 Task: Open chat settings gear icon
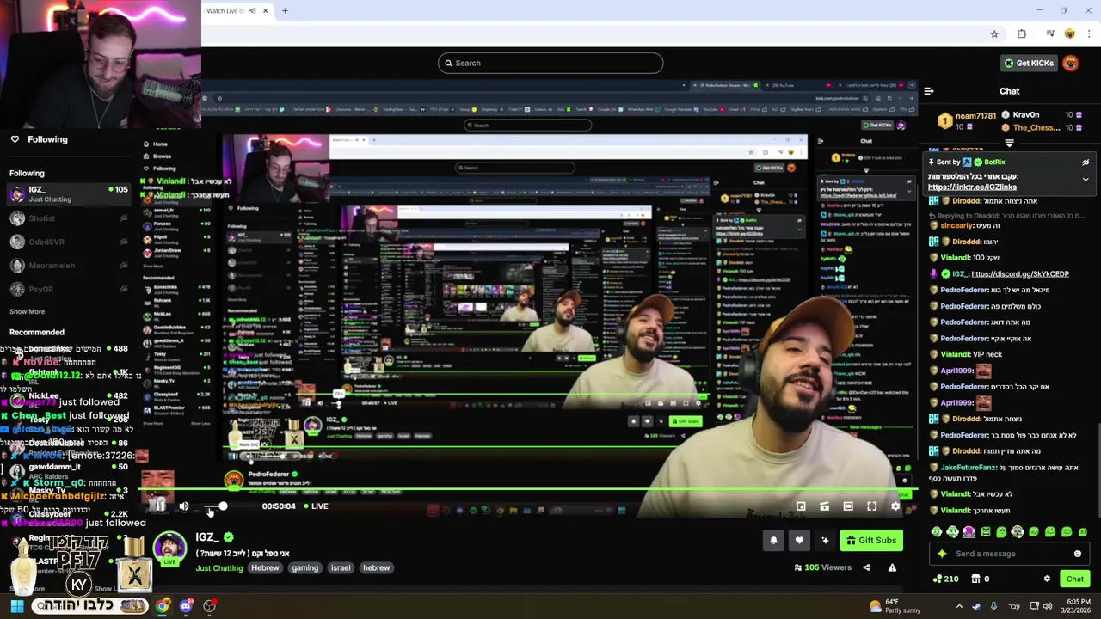pos(1047,579)
